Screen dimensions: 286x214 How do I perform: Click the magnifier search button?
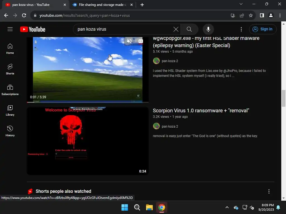tap(189, 29)
